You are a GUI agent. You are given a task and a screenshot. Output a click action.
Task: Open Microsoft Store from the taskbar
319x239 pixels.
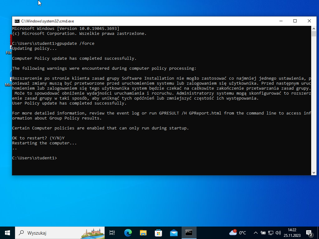[159, 233]
